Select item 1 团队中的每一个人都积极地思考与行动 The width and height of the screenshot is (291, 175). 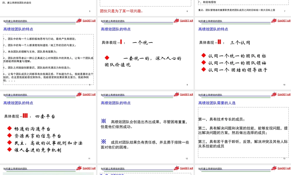[x=39, y=39]
